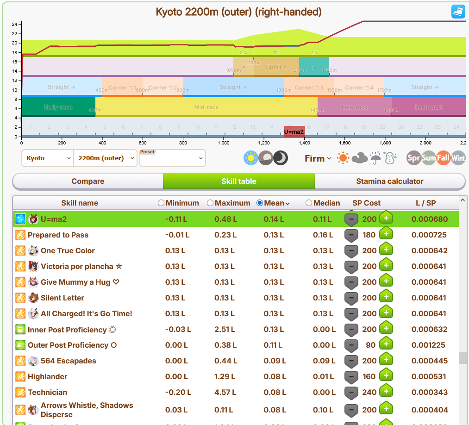Select the Fall season icon

click(x=443, y=158)
